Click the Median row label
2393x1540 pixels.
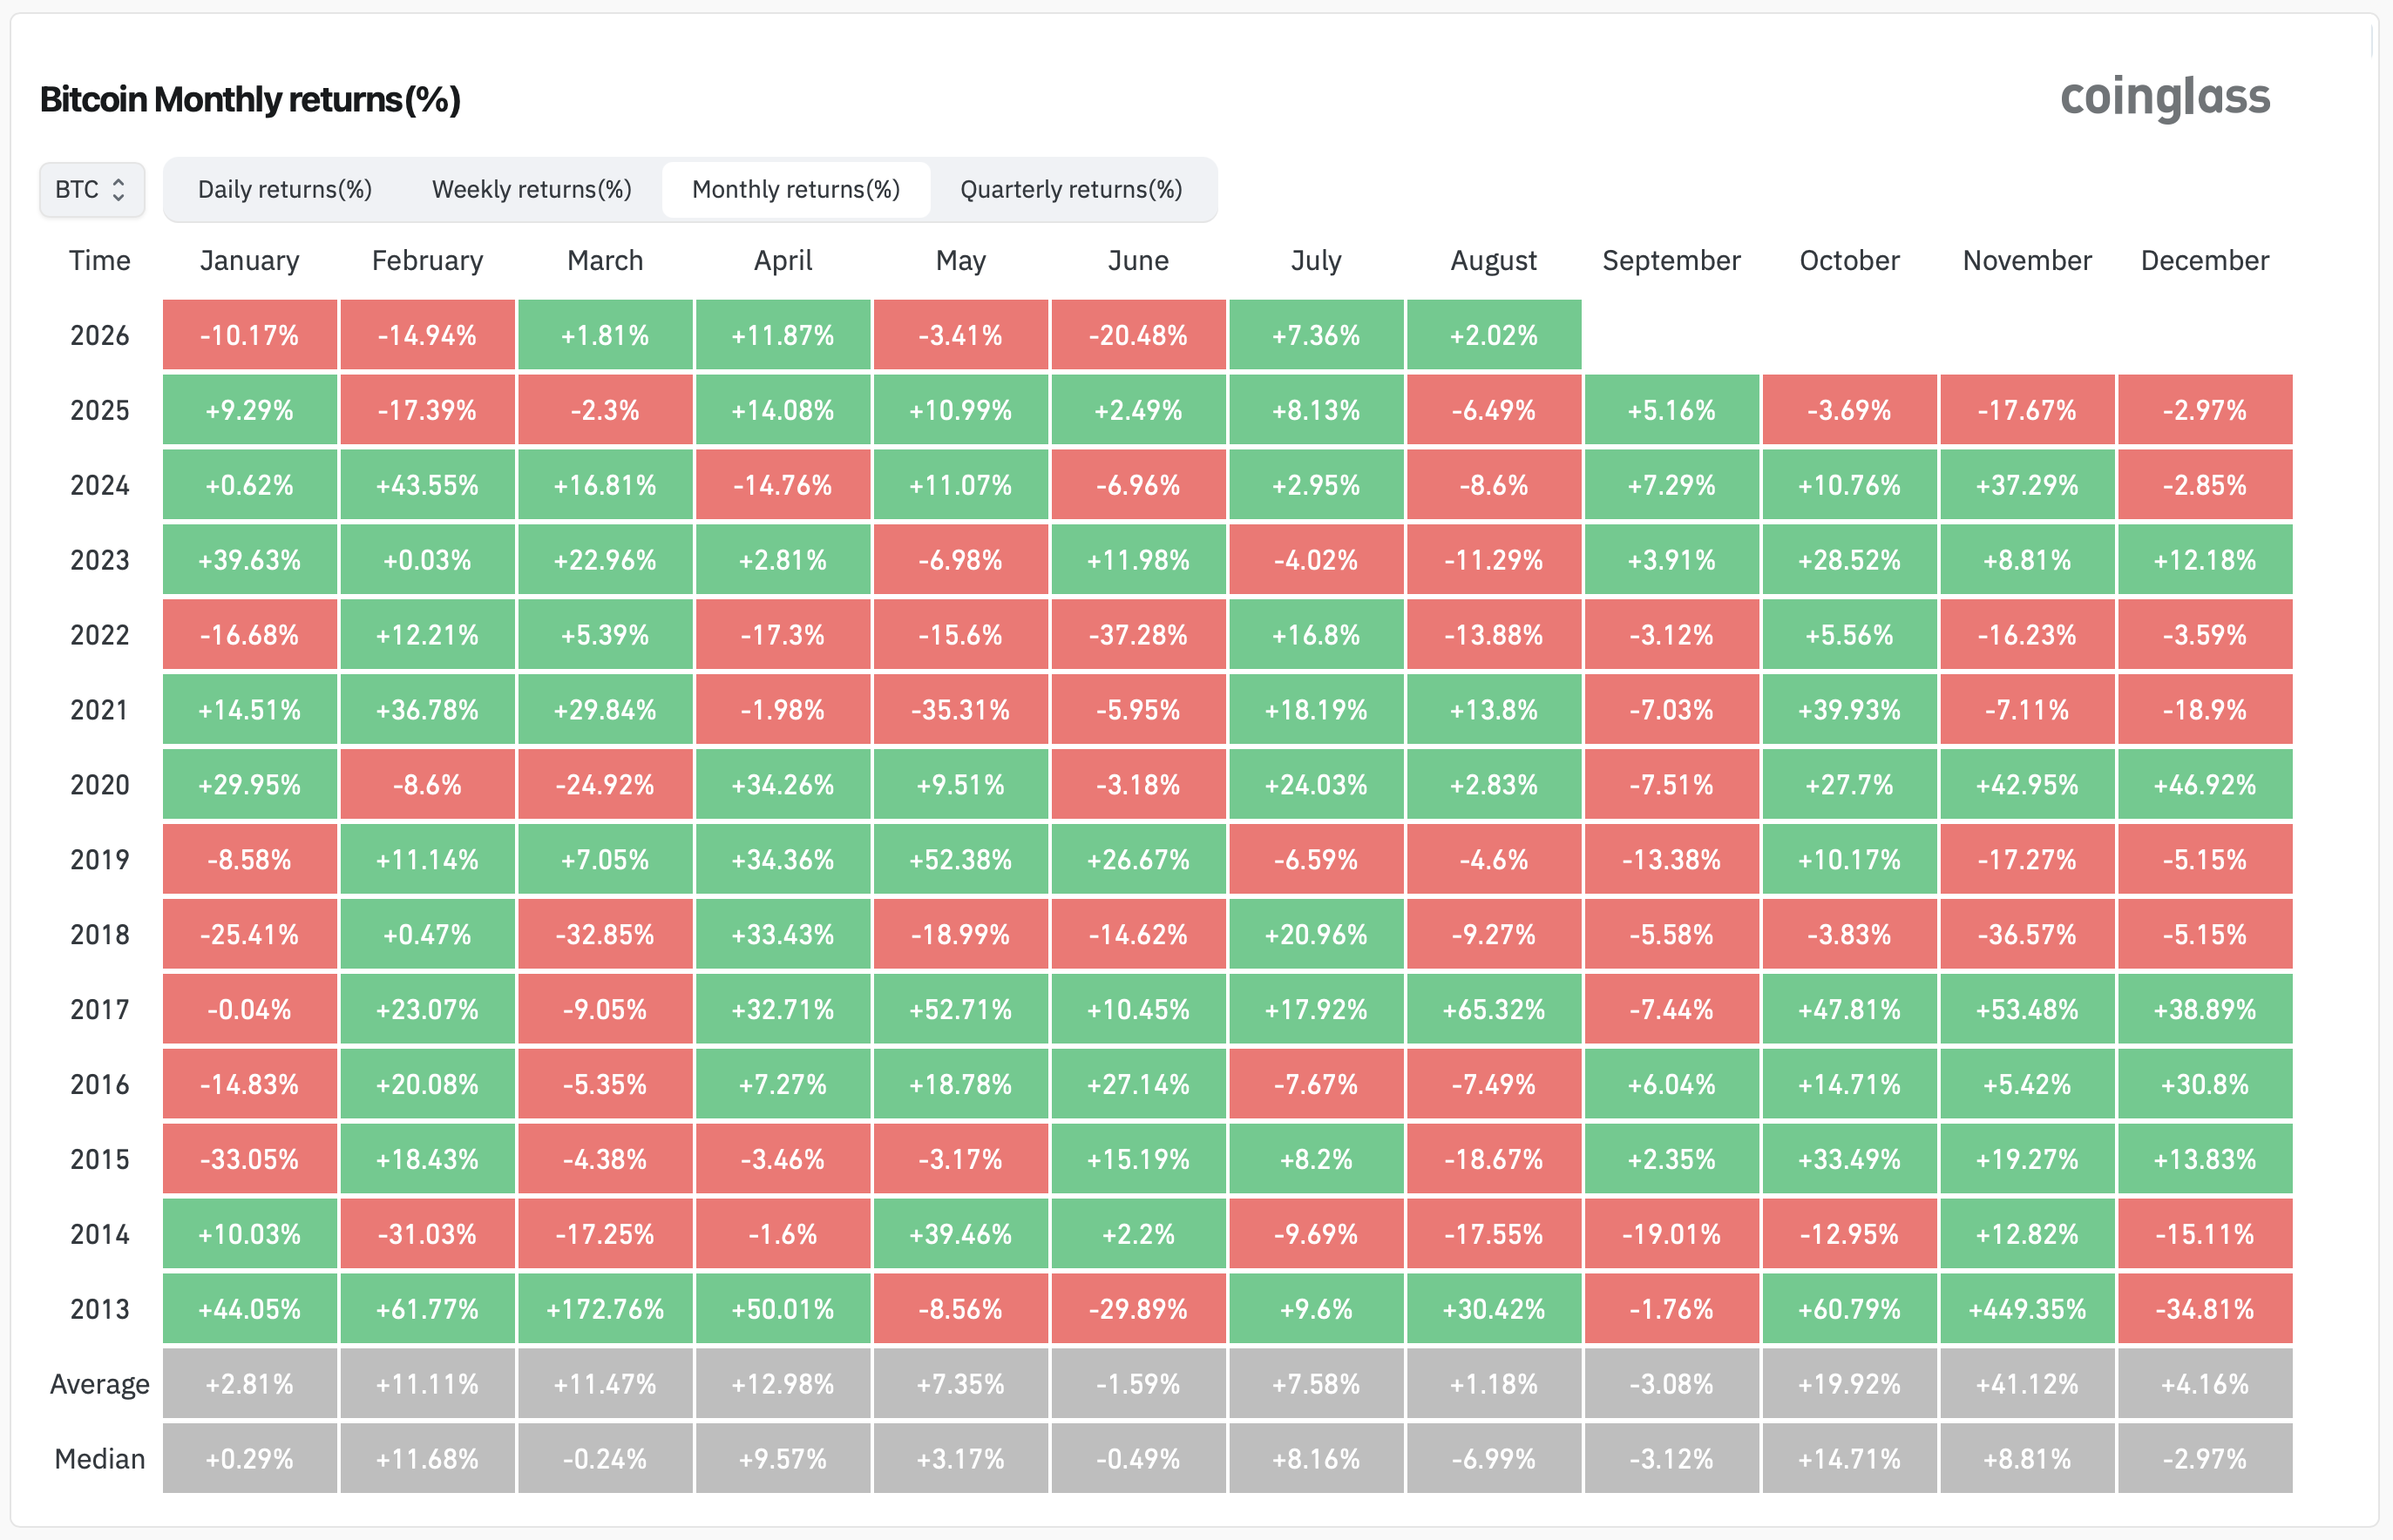tap(99, 1459)
